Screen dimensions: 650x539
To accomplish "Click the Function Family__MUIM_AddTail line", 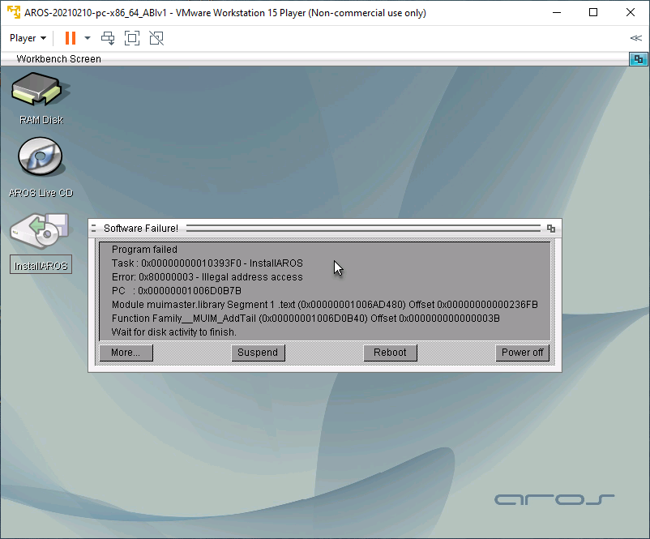I will (x=306, y=319).
